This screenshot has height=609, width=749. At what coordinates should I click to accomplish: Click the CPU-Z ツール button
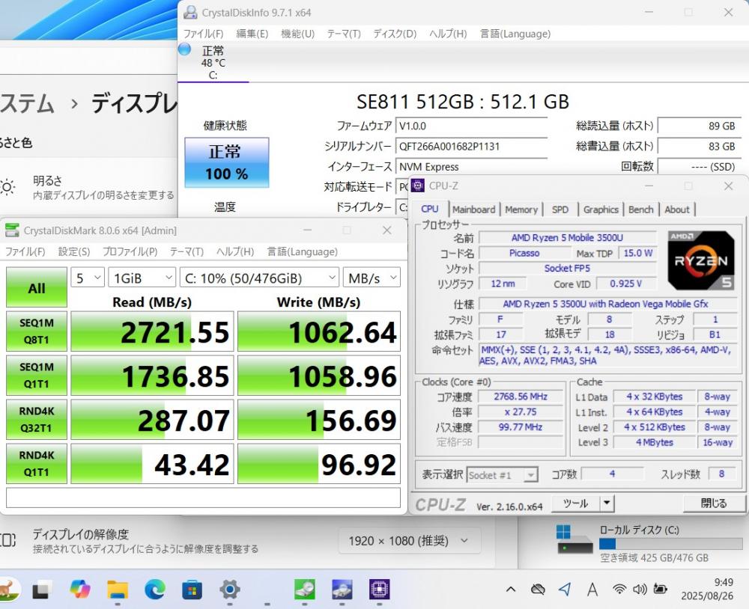coord(576,503)
